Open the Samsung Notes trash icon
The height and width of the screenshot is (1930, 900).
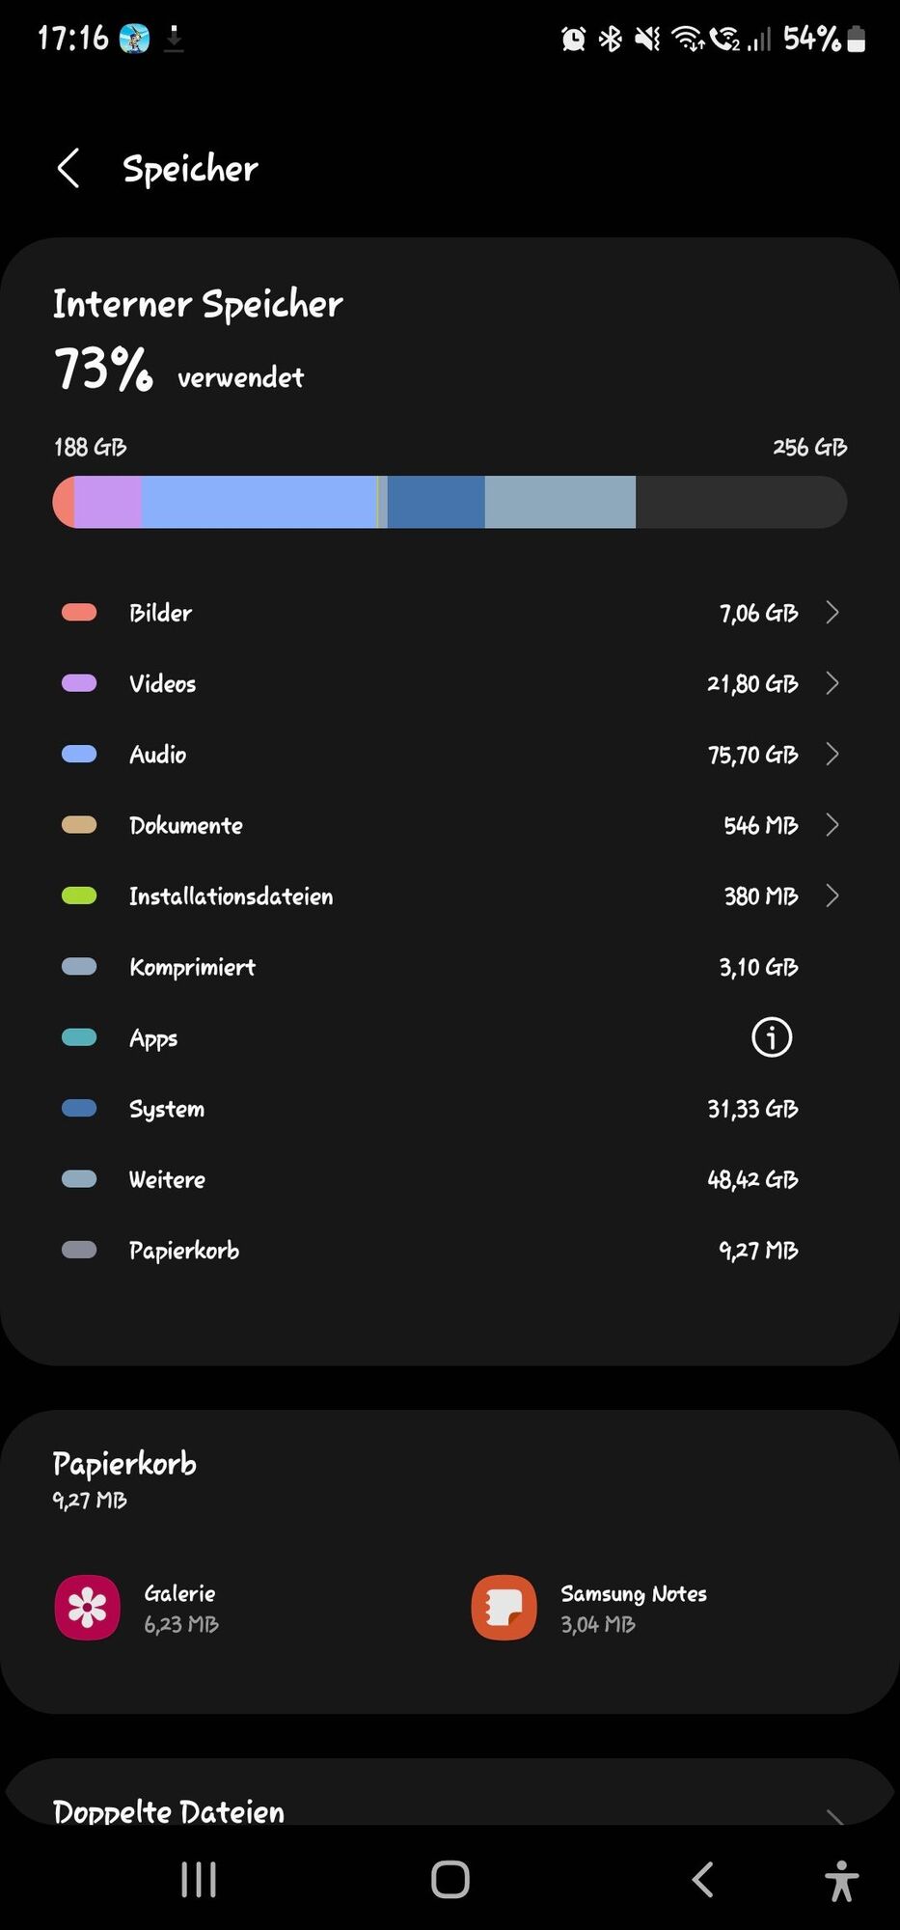pyautogui.click(x=504, y=1608)
